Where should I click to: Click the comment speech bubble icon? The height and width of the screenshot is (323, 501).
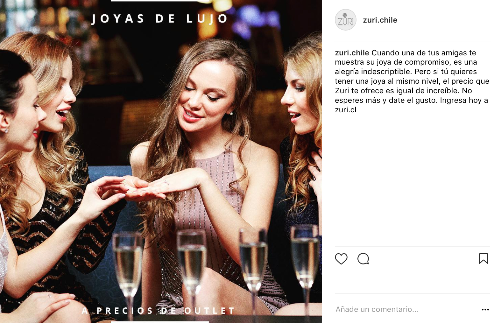[x=363, y=259]
